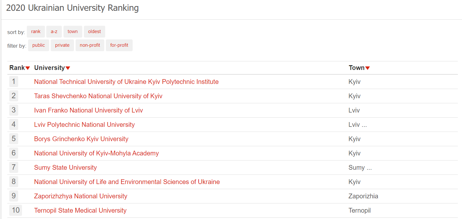
Task: Open Sumy State University link
Action: pyautogui.click(x=65, y=168)
